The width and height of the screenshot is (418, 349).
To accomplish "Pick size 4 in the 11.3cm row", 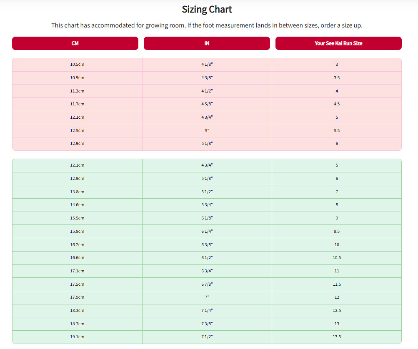I will coord(337,91).
